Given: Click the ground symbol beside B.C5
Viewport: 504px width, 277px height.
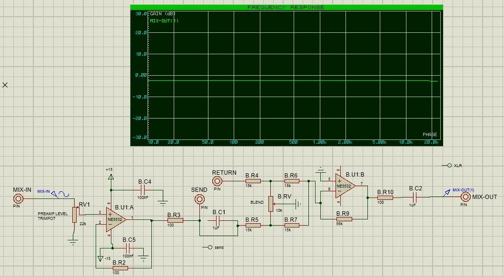Looking at the screenshot, I should tap(143, 258).
